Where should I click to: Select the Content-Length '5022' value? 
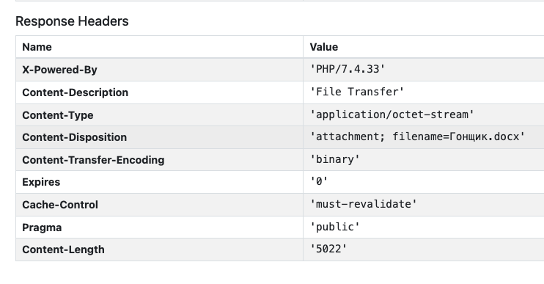point(328,249)
